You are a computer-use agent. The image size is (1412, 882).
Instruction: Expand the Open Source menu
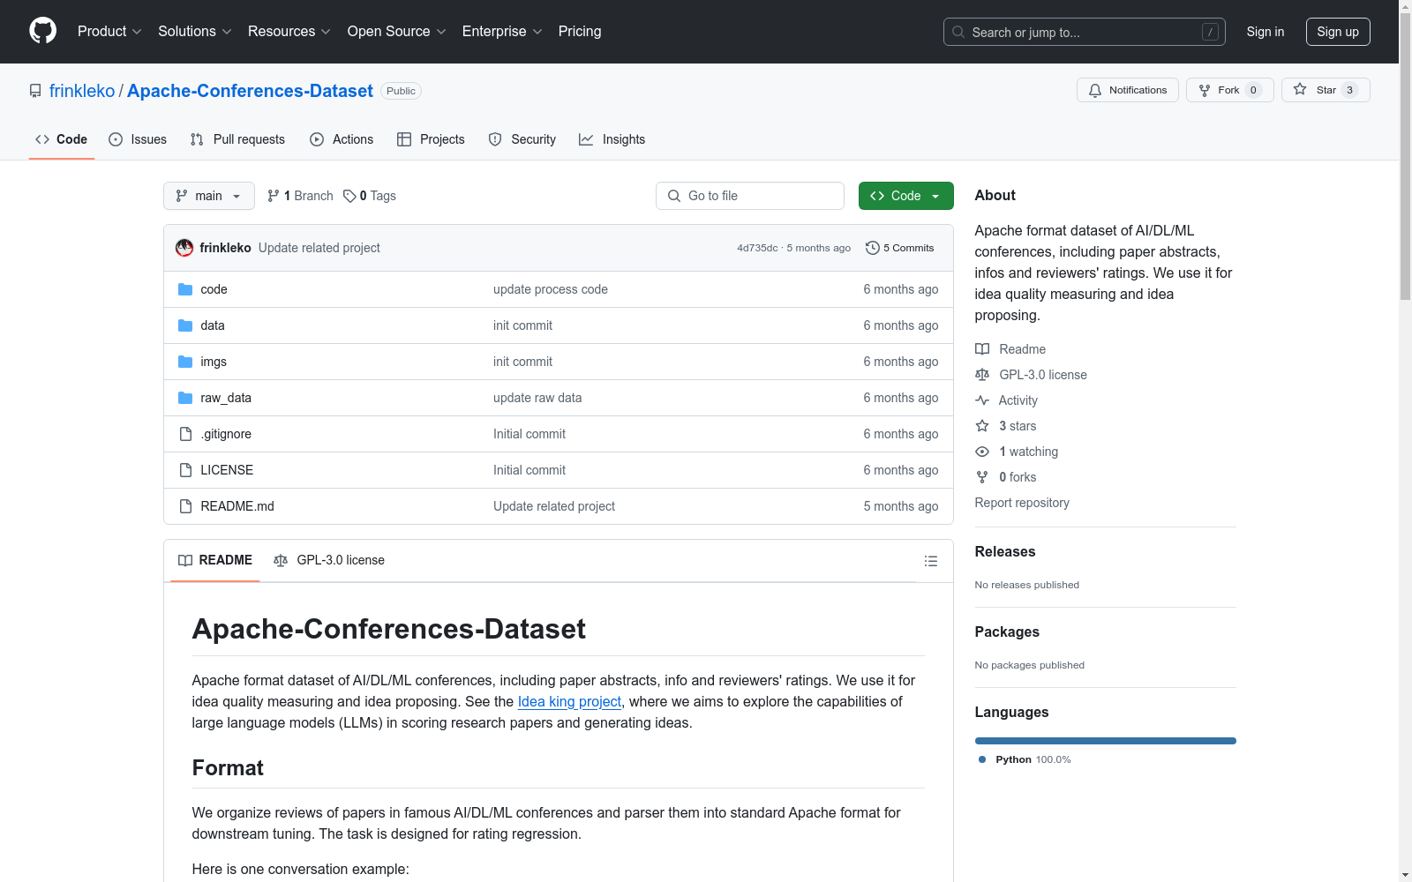pyautogui.click(x=397, y=31)
